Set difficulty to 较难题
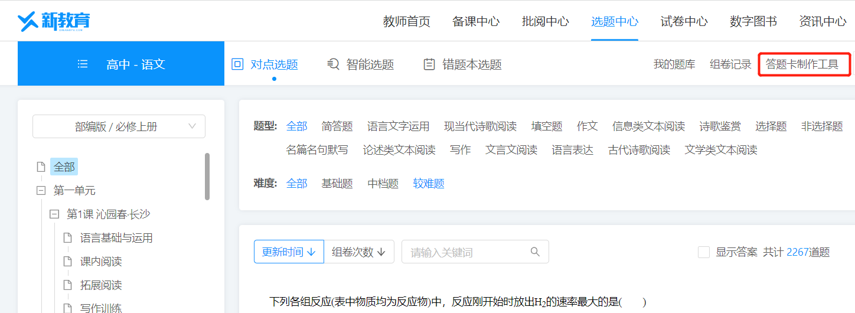Screen dimensions: 855x313 [x=429, y=184]
